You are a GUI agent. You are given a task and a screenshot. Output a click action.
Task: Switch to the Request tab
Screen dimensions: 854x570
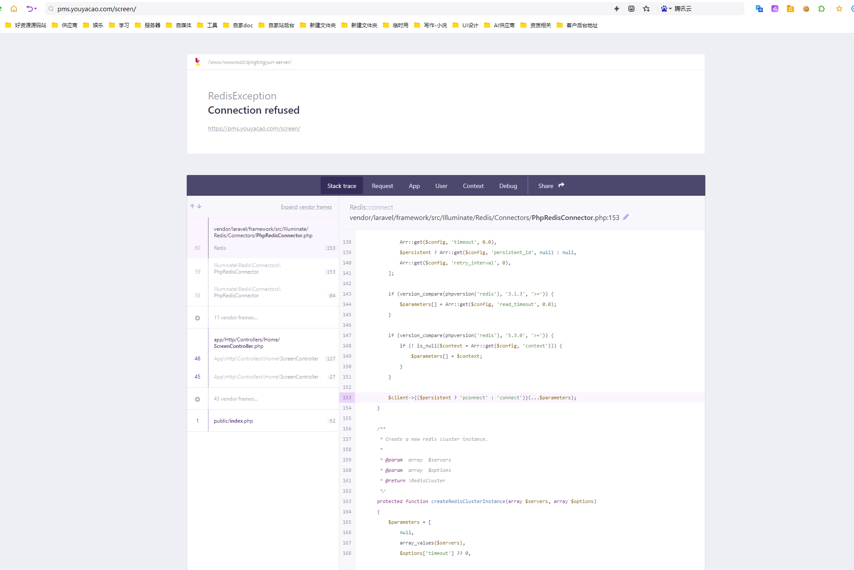pyautogui.click(x=382, y=185)
